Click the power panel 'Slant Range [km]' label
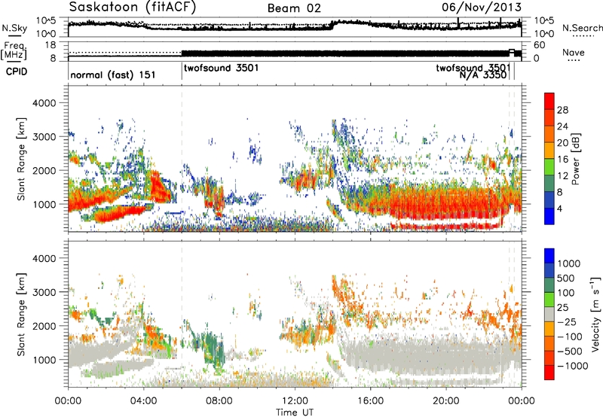 coord(21,159)
